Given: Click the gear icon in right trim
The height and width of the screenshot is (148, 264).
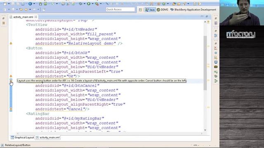Looking at the screenshot, I should (216, 76).
